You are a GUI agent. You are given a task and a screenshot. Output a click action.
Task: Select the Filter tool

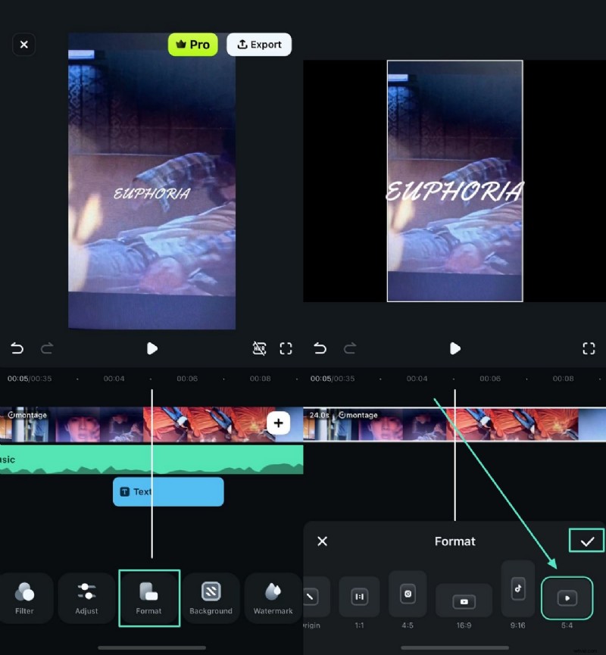tap(26, 598)
